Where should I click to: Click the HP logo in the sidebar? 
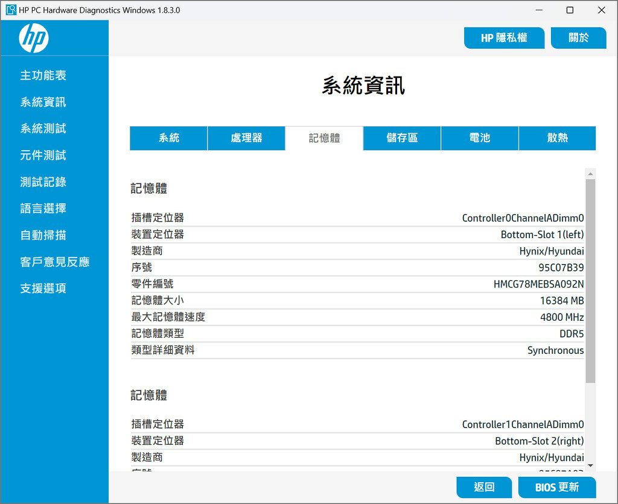tap(34, 38)
